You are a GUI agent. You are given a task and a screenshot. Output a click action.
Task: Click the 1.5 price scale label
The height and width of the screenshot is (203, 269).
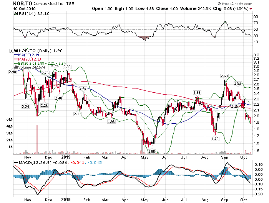[x=256, y=151]
